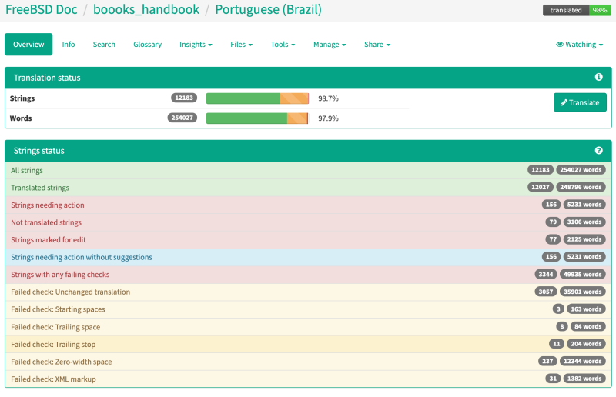Open Failed check: Zero-width space

tap(62, 362)
